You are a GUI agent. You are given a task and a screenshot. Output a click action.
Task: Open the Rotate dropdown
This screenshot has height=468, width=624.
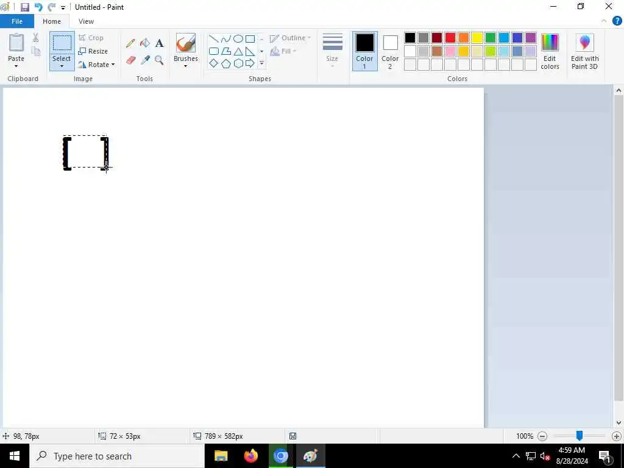pyautogui.click(x=96, y=65)
